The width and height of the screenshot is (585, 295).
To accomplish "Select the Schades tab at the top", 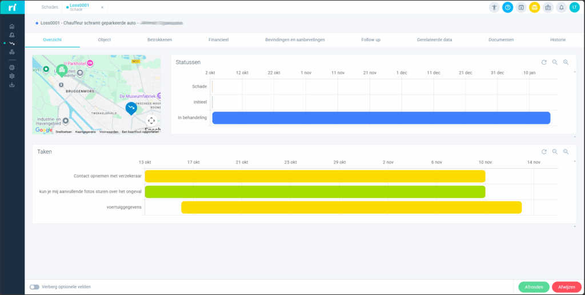I will 50,7.
